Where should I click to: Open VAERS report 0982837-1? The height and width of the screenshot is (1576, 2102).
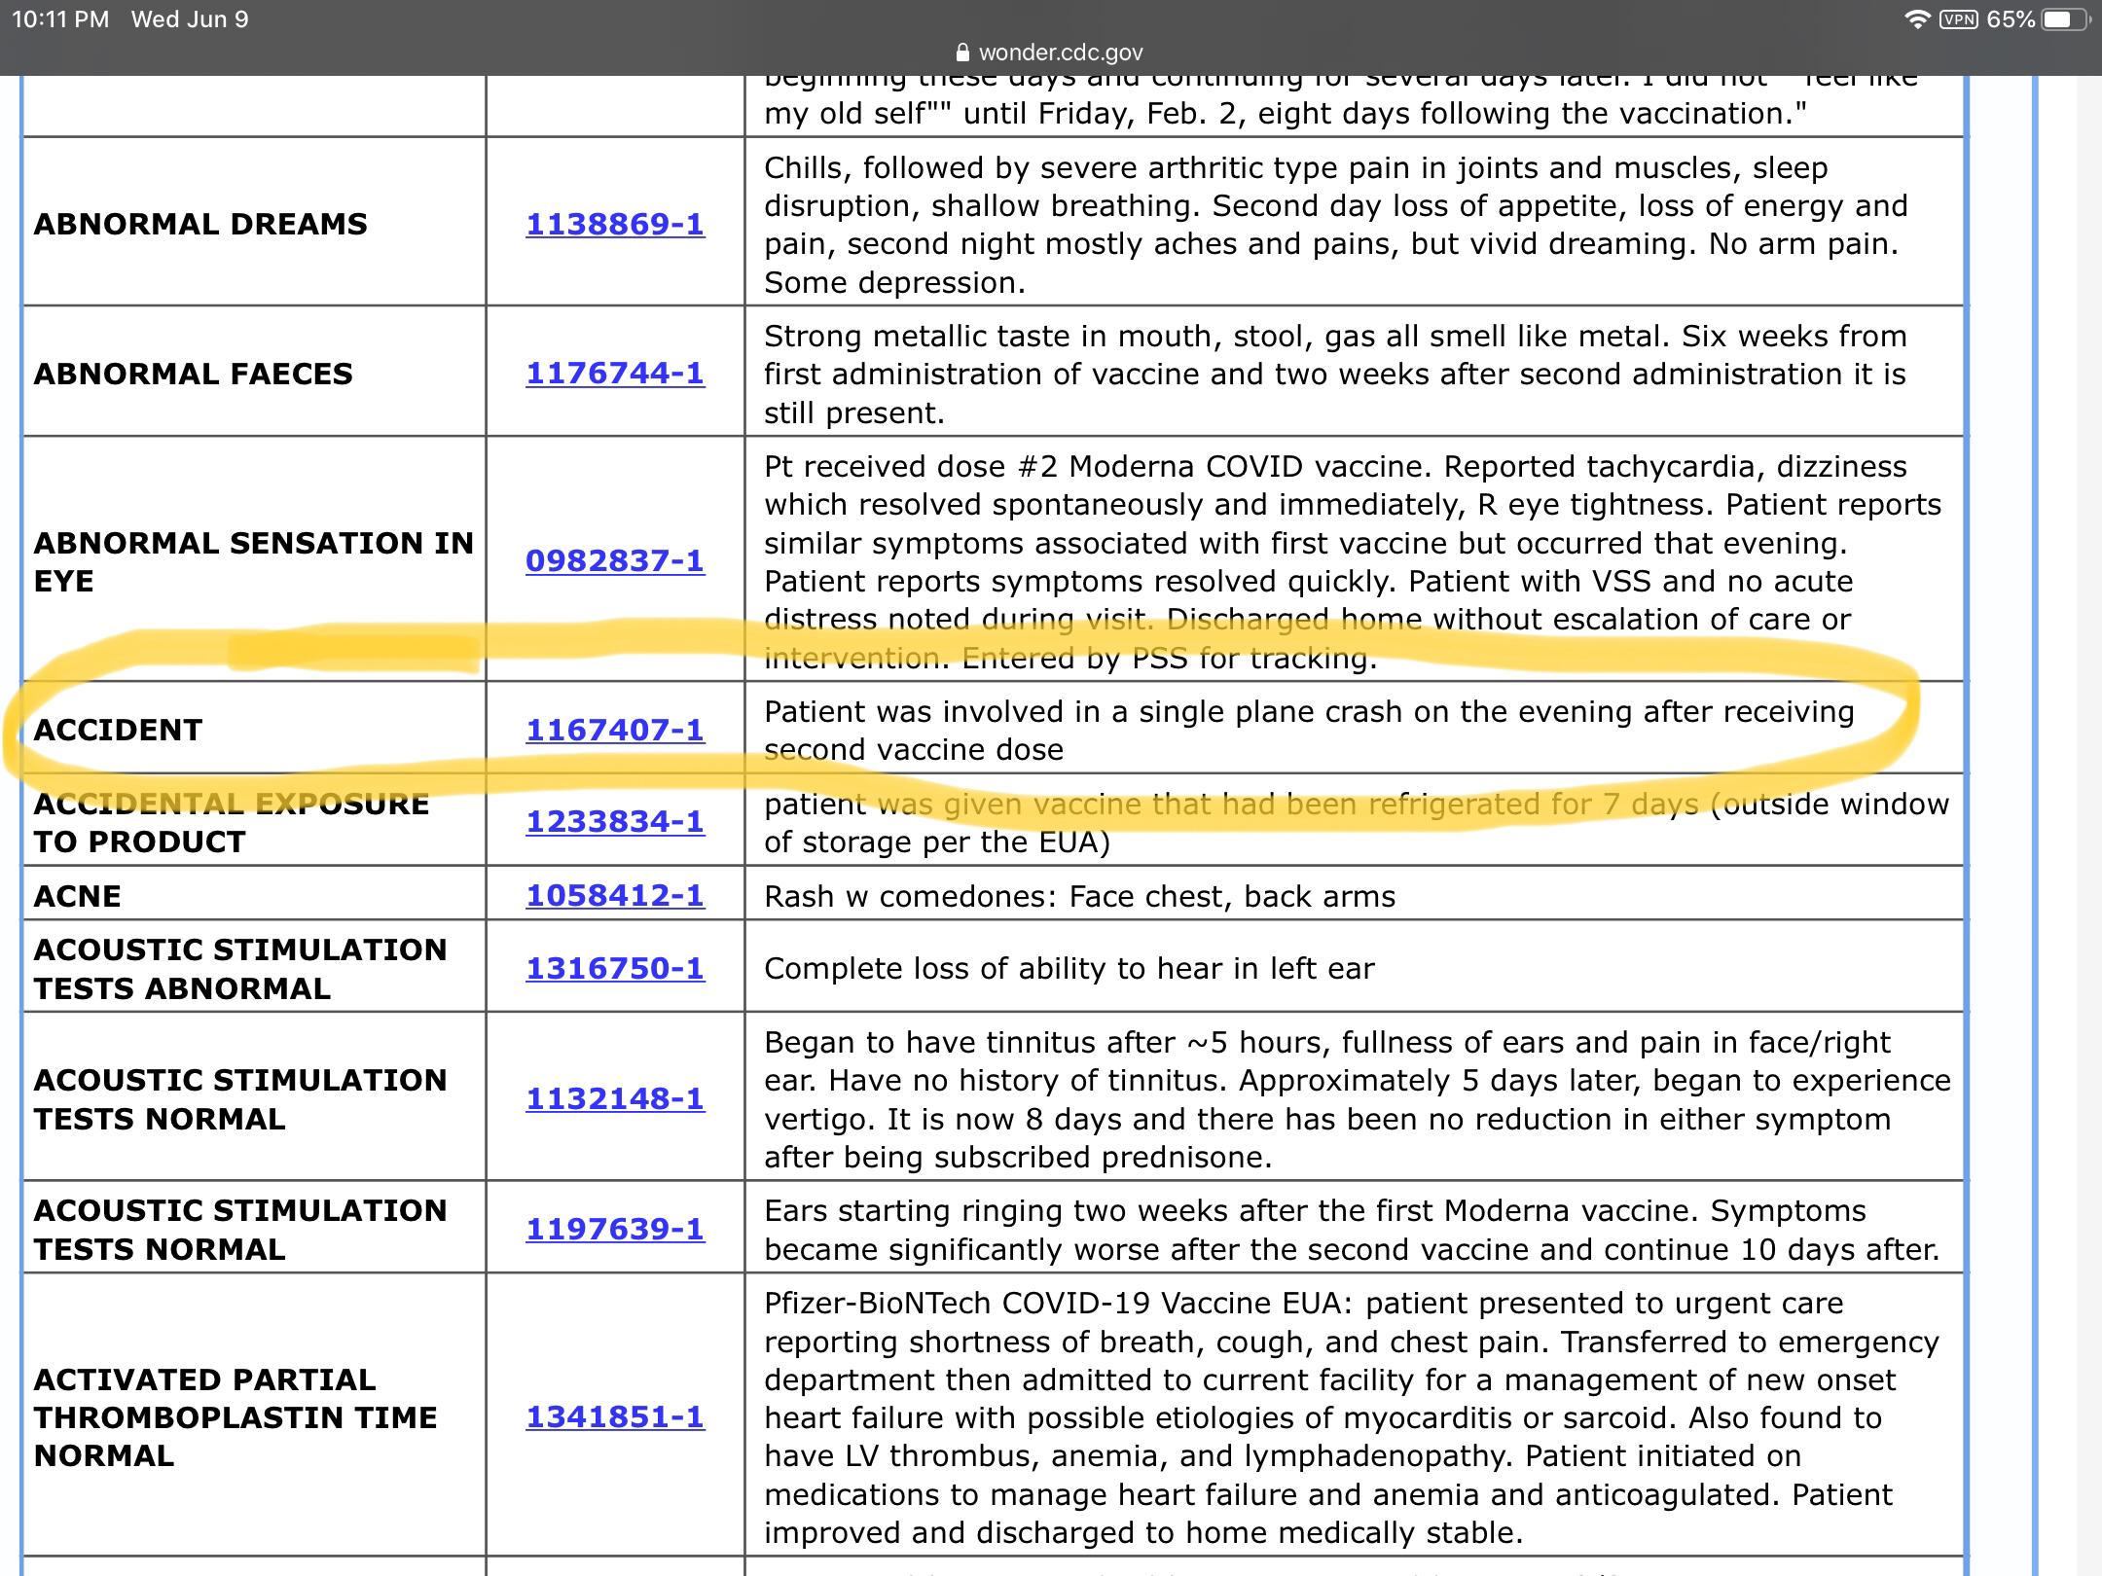[615, 560]
